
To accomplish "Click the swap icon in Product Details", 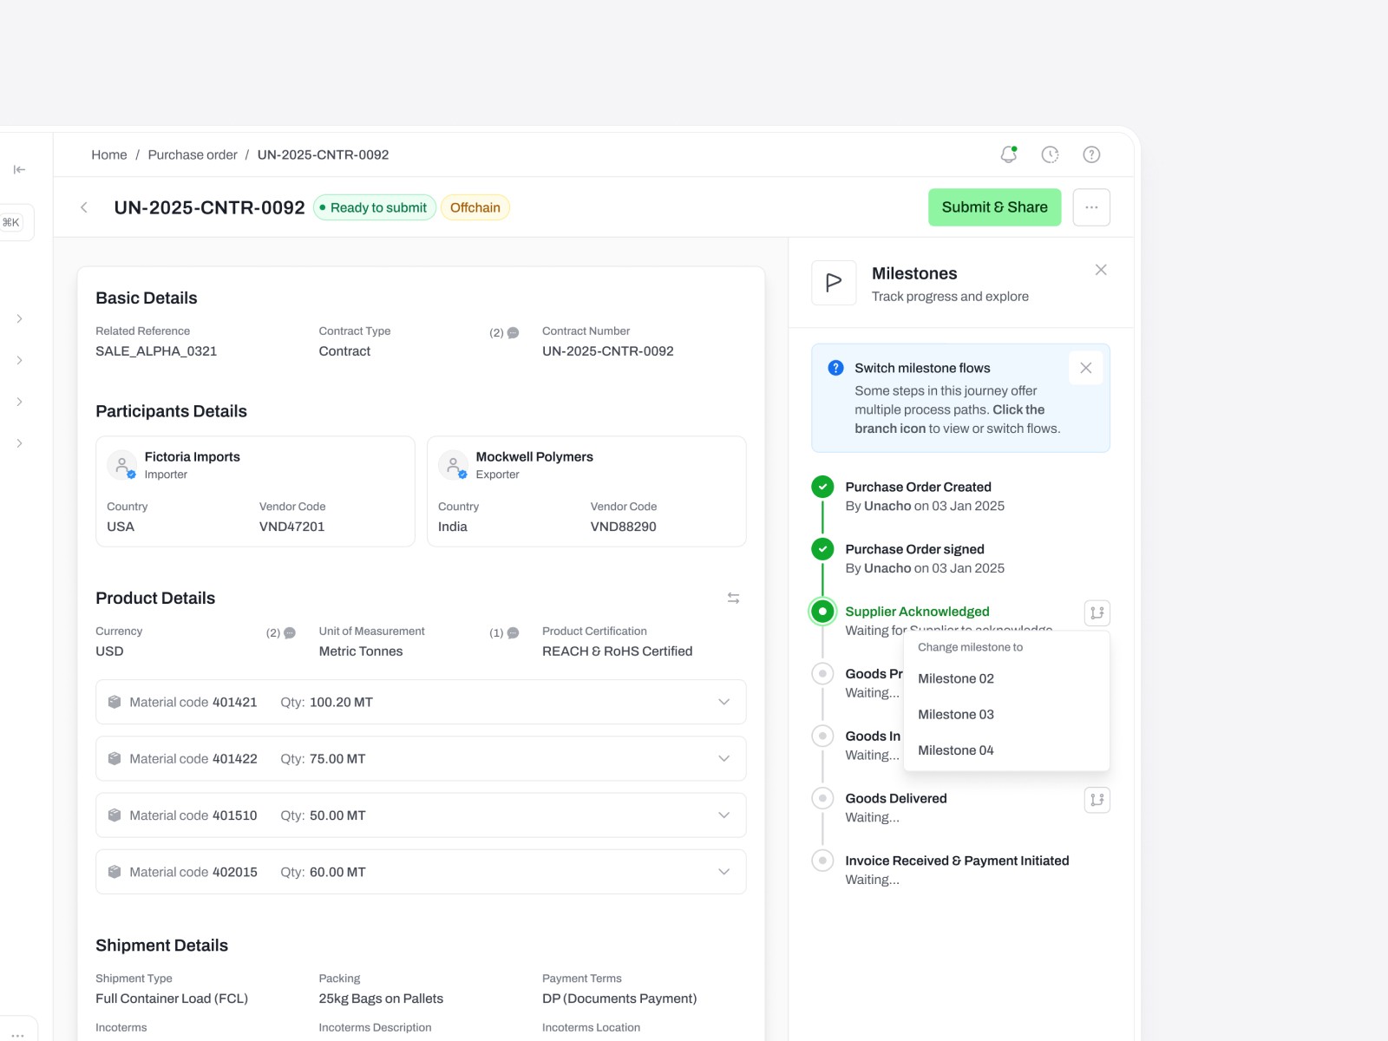I will tap(733, 598).
